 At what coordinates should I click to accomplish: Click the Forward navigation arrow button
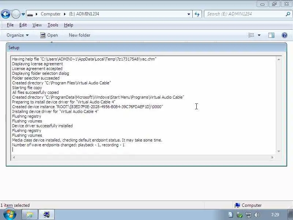coord(16,14)
